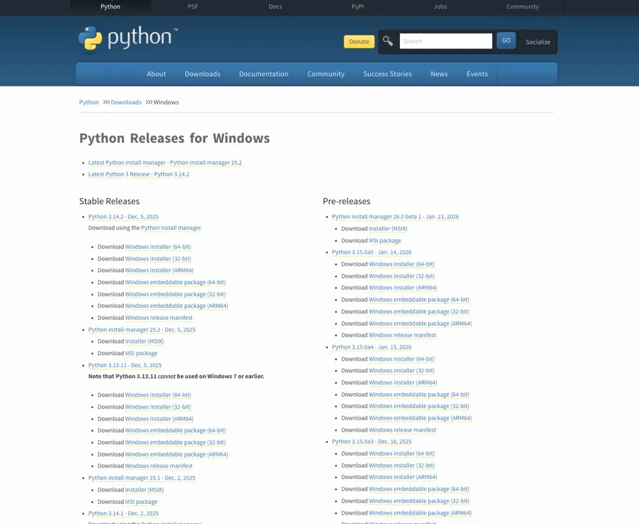The width and height of the screenshot is (639, 524).
Task: Click the Downloads breadcrumb link
Action: pos(127,102)
